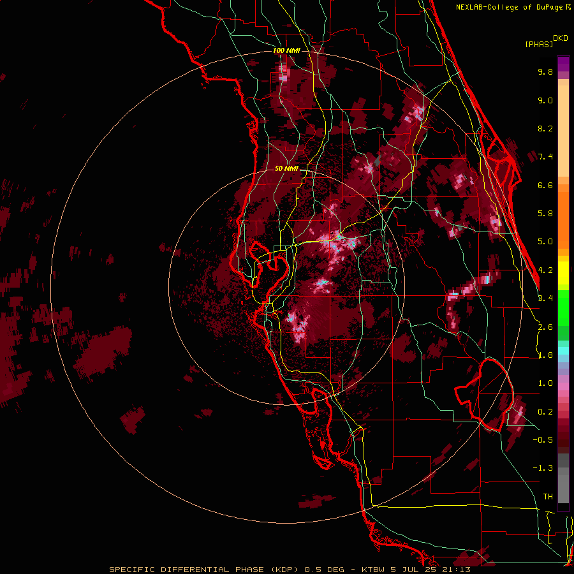Click the NEXLAB-College of DuPage label

[510, 7]
